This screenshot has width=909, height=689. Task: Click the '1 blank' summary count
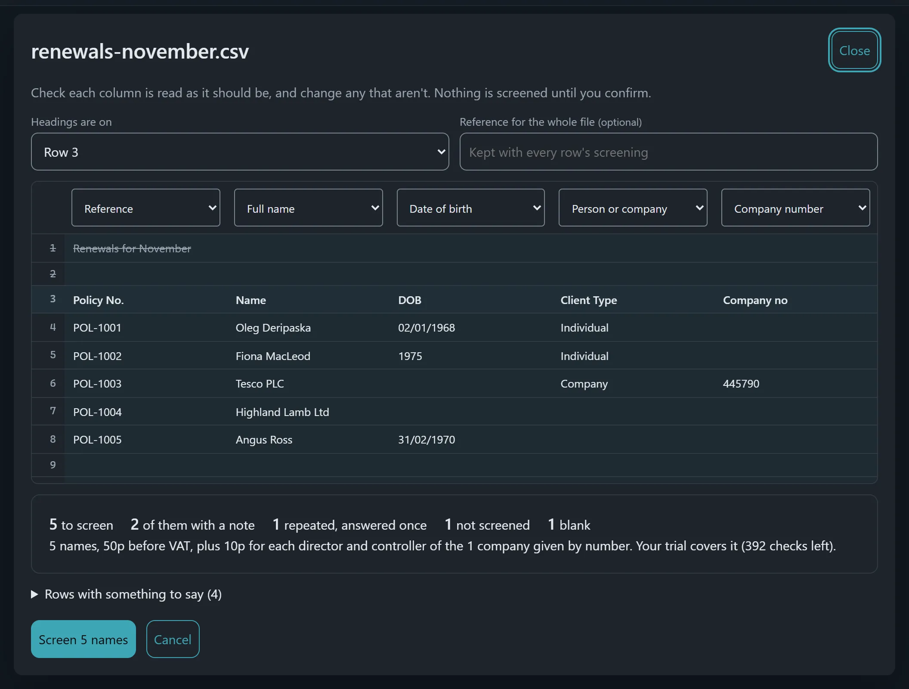coord(569,525)
